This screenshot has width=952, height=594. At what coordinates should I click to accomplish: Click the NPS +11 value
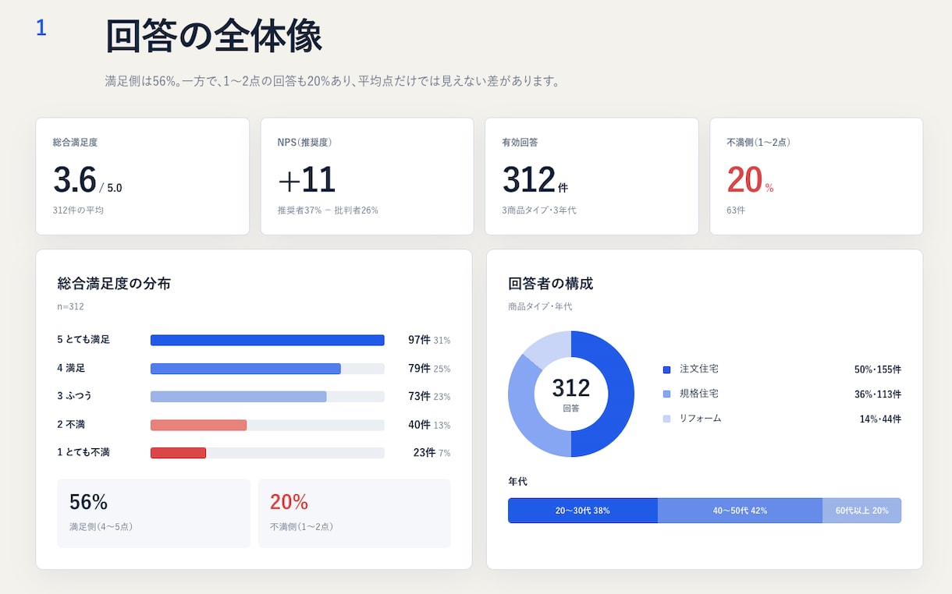click(x=307, y=180)
